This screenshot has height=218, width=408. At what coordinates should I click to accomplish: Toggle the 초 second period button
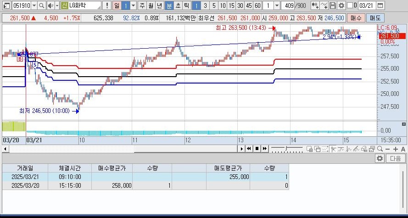(x=178, y=6)
